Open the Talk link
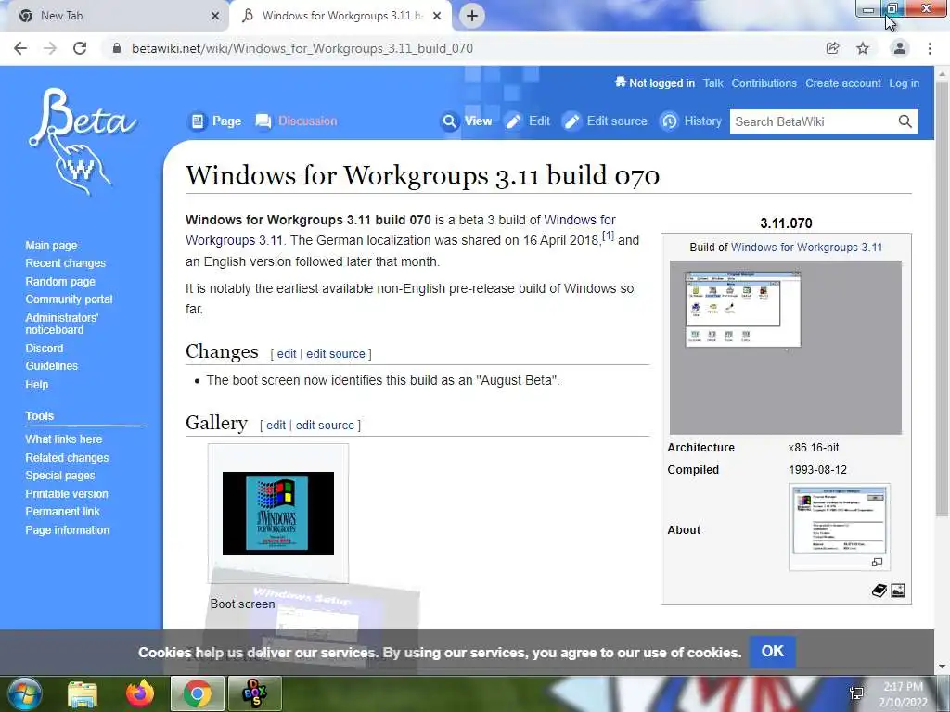 point(712,83)
